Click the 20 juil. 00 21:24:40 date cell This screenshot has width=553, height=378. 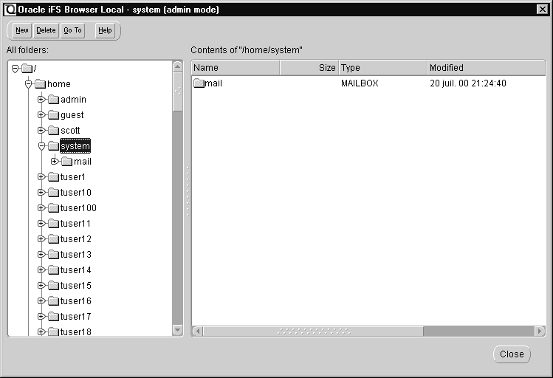coord(468,83)
